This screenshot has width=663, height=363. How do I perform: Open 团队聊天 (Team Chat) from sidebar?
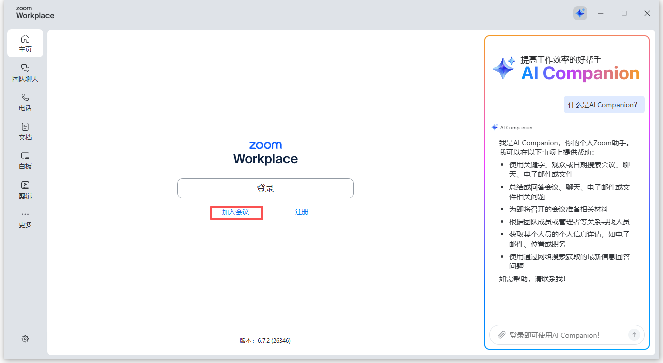(x=25, y=73)
